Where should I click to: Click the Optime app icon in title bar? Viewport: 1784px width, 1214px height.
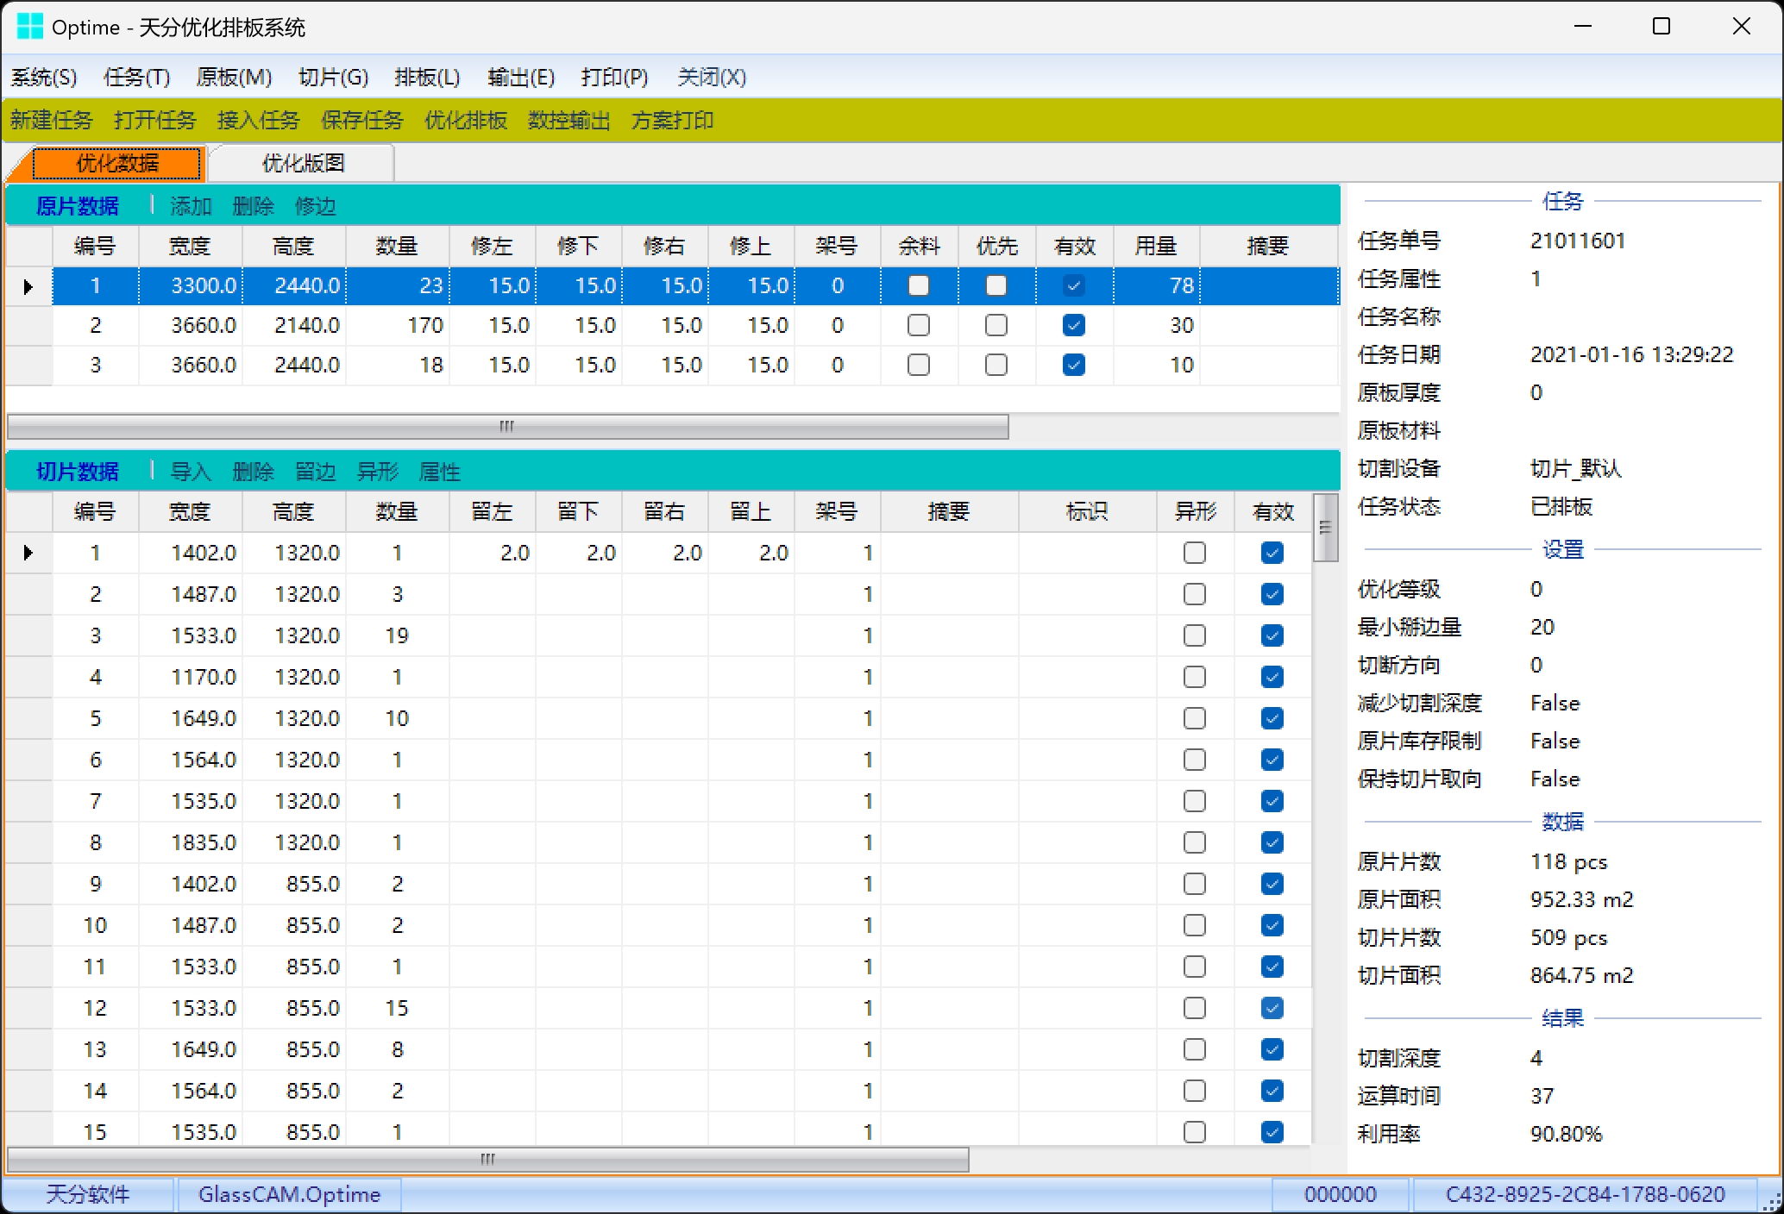tap(29, 27)
